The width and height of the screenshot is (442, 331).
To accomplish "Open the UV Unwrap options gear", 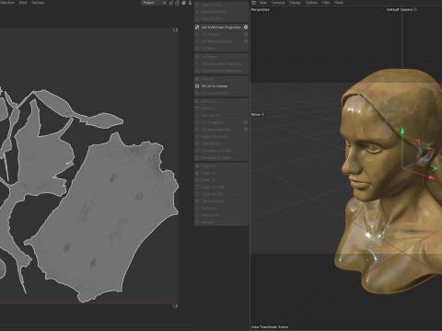I will pyautogui.click(x=246, y=34).
